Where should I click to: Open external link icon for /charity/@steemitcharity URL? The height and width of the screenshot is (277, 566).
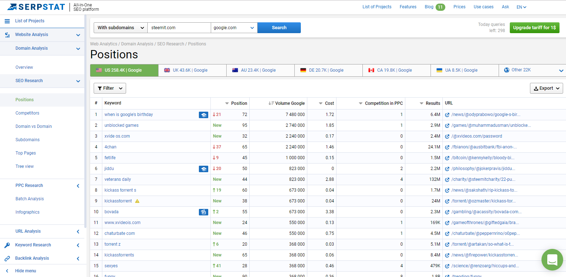tap(447, 180)
